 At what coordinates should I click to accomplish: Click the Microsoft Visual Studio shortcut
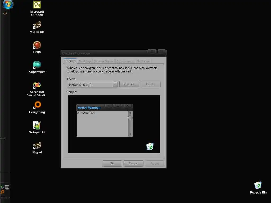tap(37, 89)
